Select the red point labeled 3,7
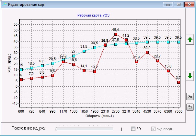Screen dimensions: 196x136 click(x=179, y=82)
